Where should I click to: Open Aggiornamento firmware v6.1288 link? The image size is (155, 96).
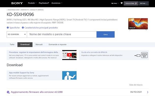[x=37, y=92]
